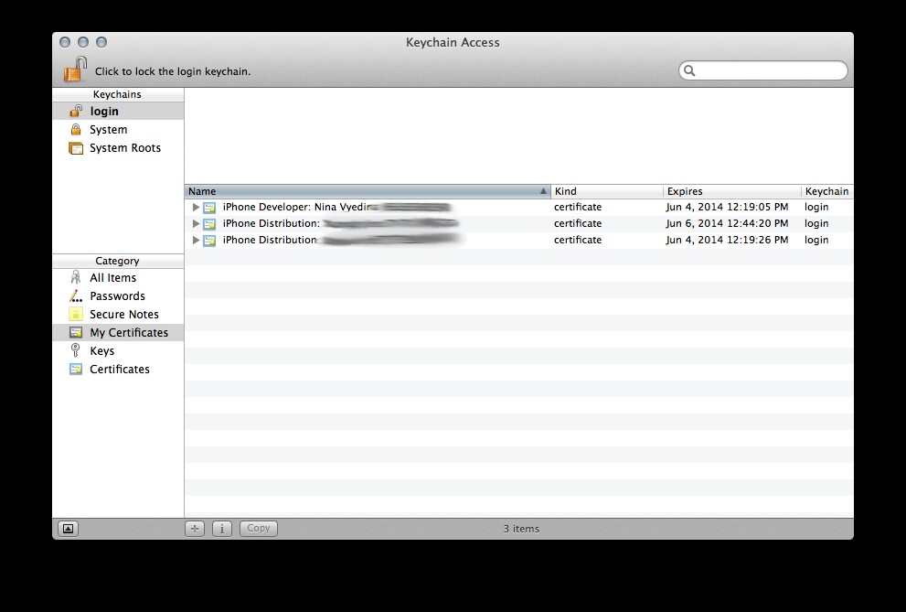The image size is (906, 612).
Task: Click the All Items keys icon
Action: 75,277
